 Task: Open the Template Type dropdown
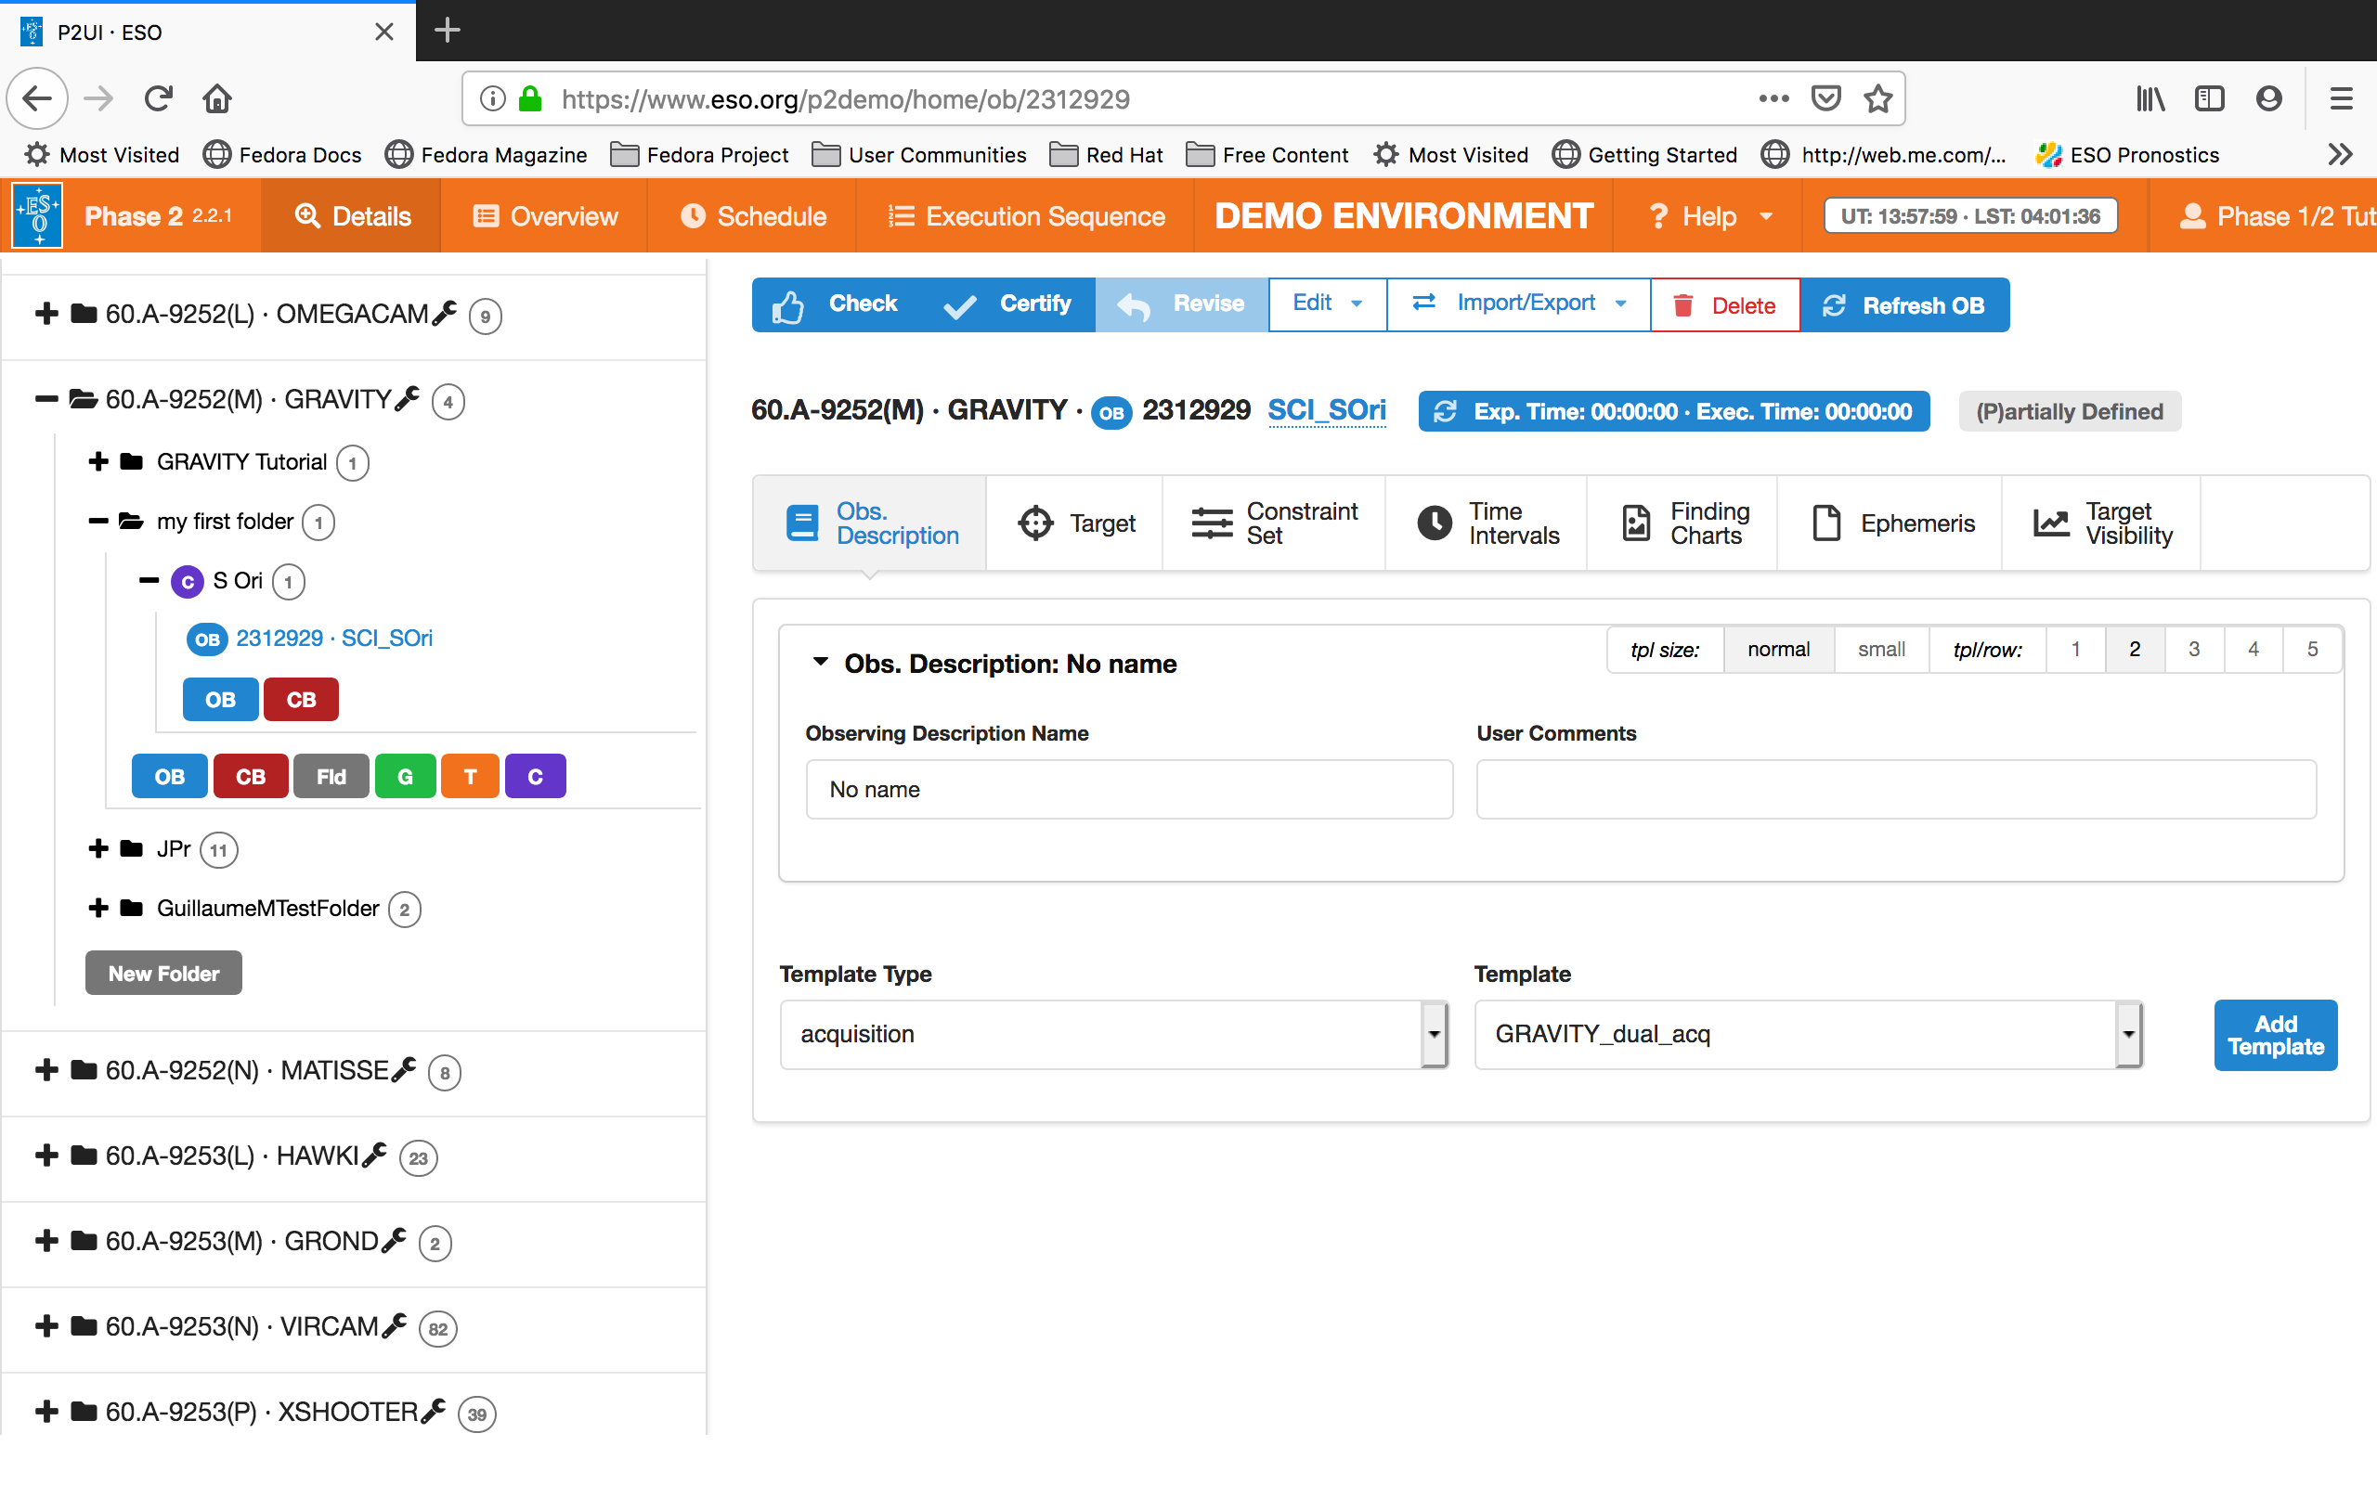[x=1114, y=1034]
